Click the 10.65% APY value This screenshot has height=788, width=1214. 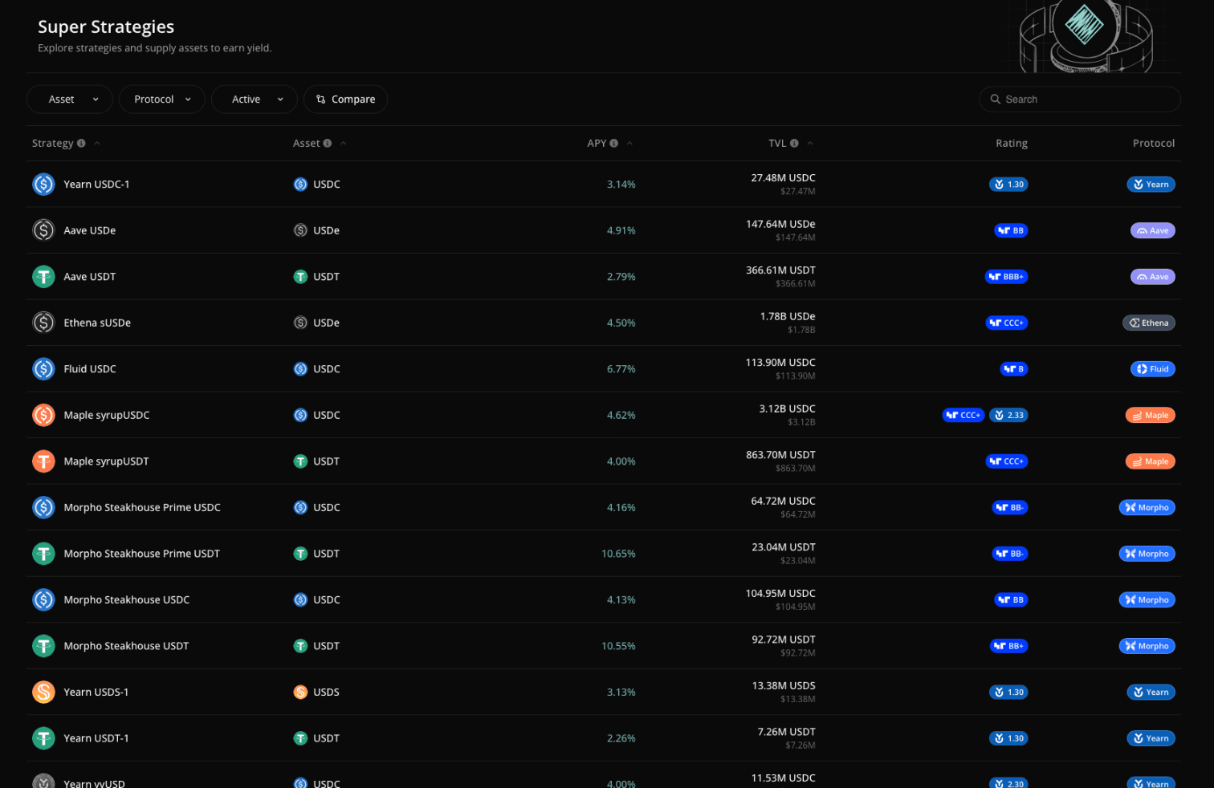[x=618, y=554]
